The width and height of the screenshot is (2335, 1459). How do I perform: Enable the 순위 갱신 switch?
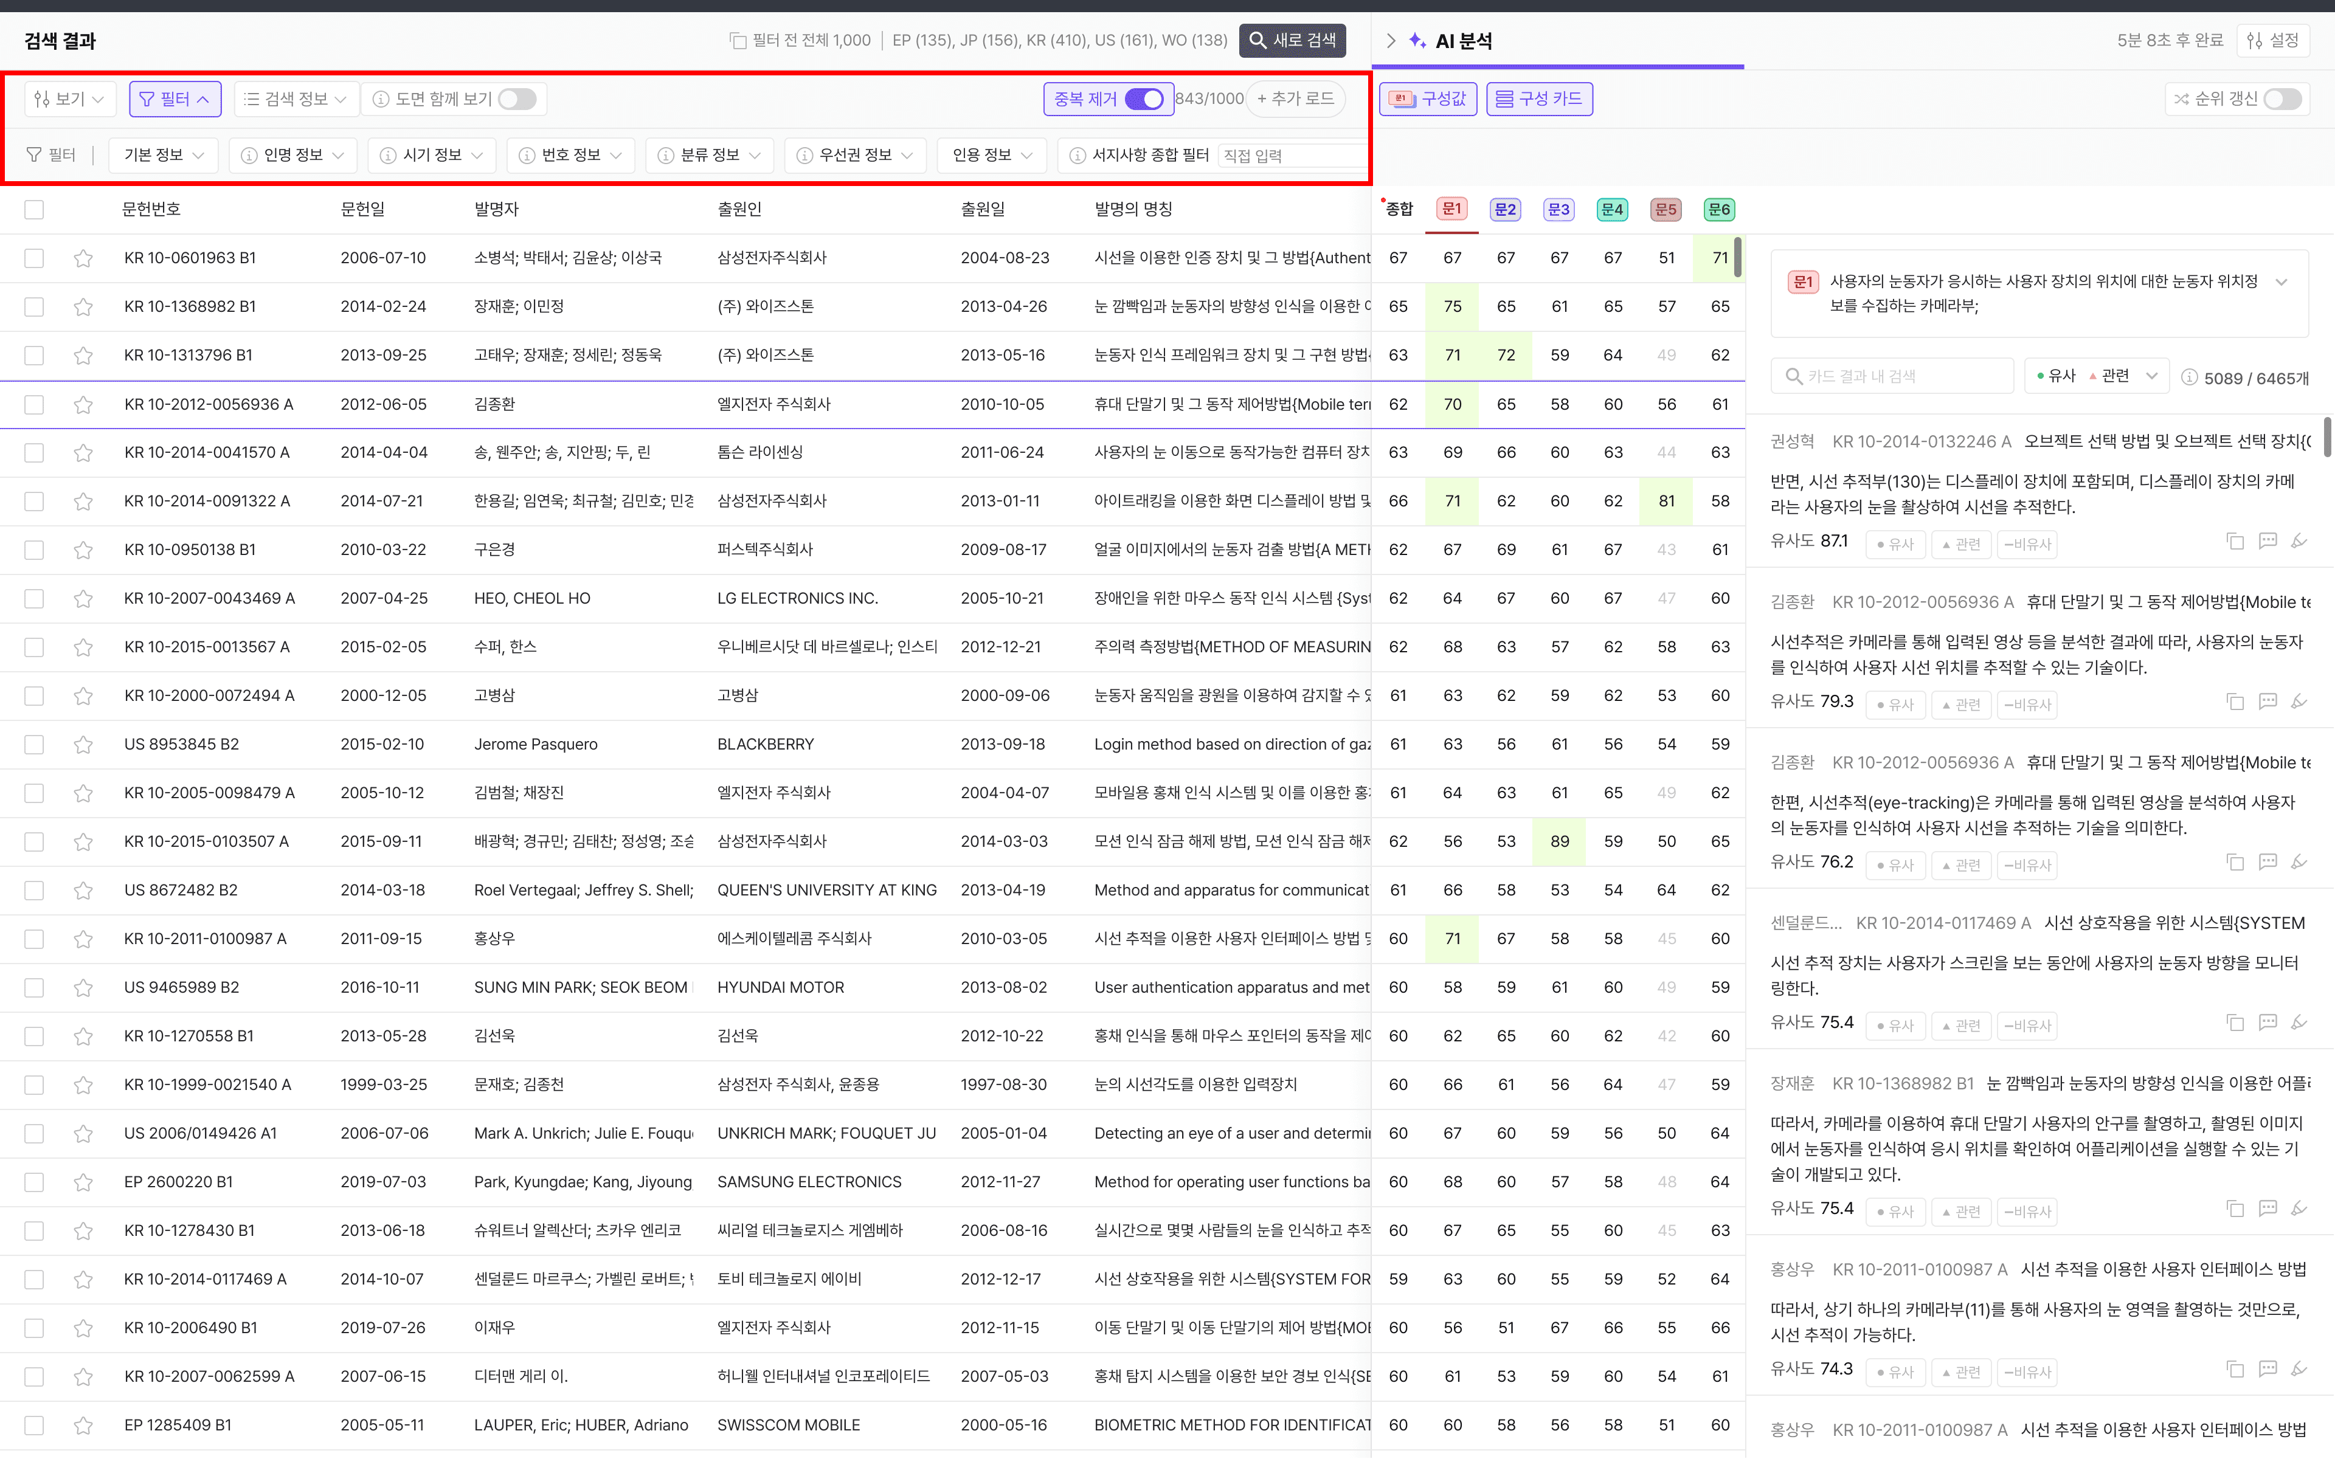coord(2282,99)
